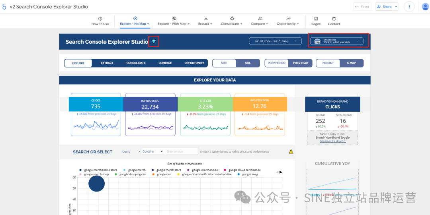Click the Reset button
Screen dimensions: 430x215
click(362, 7)
